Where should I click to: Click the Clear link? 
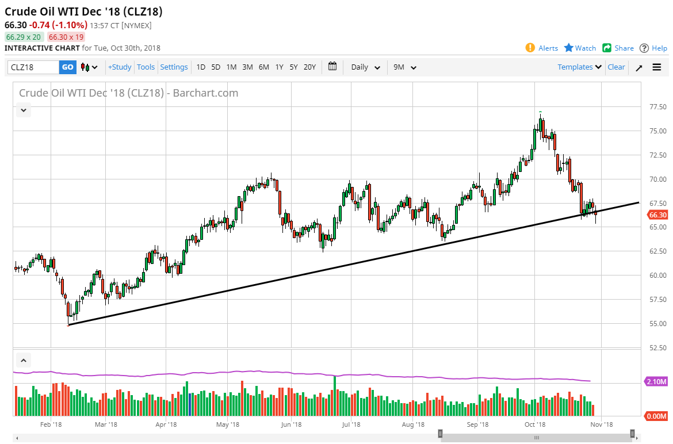click(x=616, y=67)
